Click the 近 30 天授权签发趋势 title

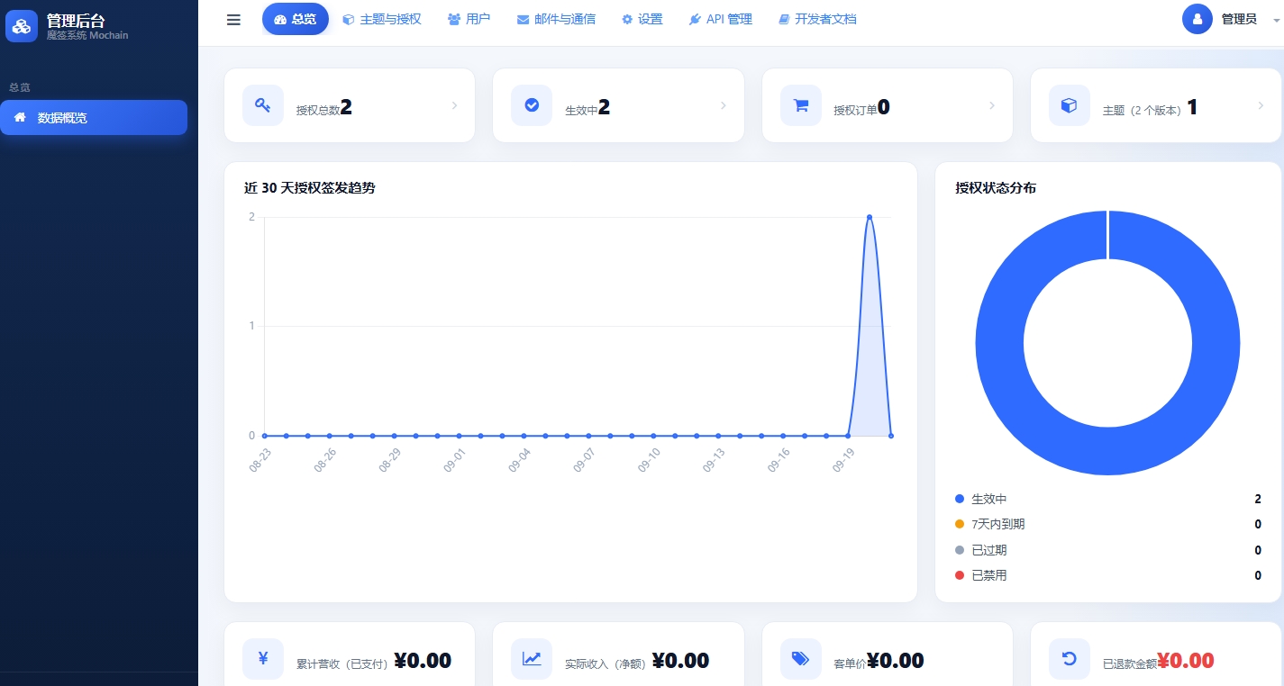[x=310, y=188]
